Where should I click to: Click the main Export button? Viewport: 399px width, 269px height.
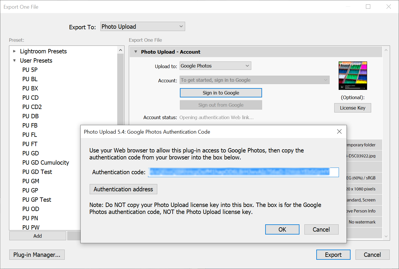(333, 255)
